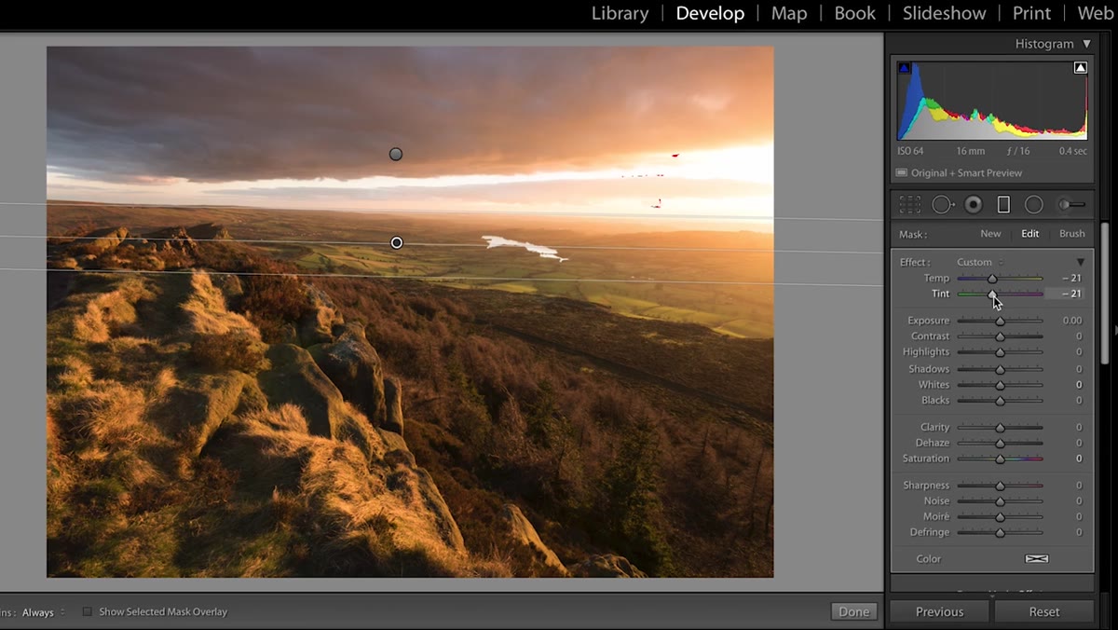Select the Crop Overlay tool icon

click(x=910, y=204)
